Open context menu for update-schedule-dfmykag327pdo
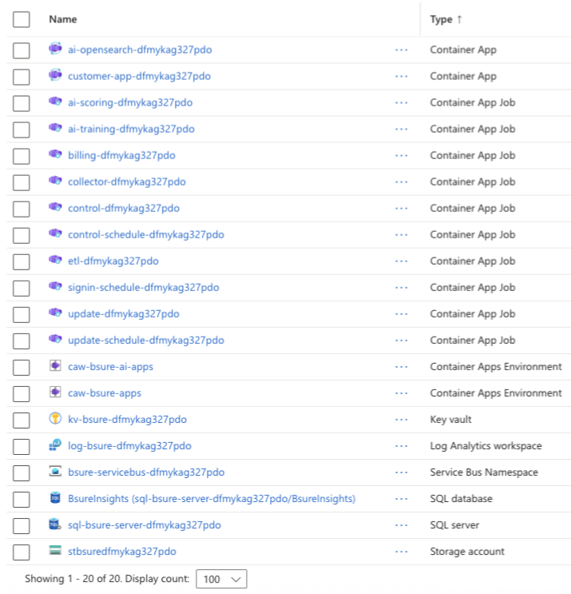 (x=401, y=340)
